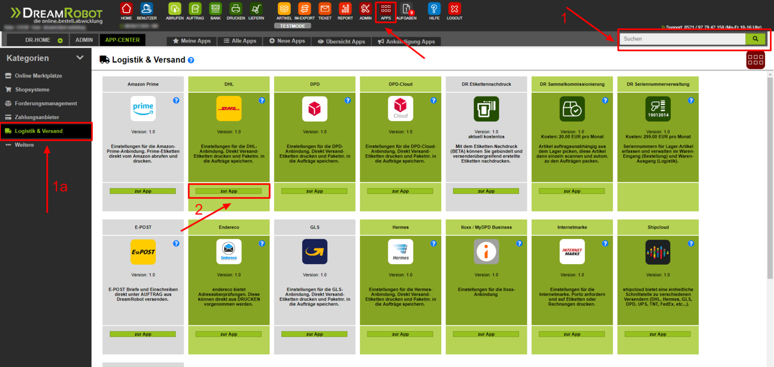
Task: Open the BANK icon
Action: click(215, 9)
